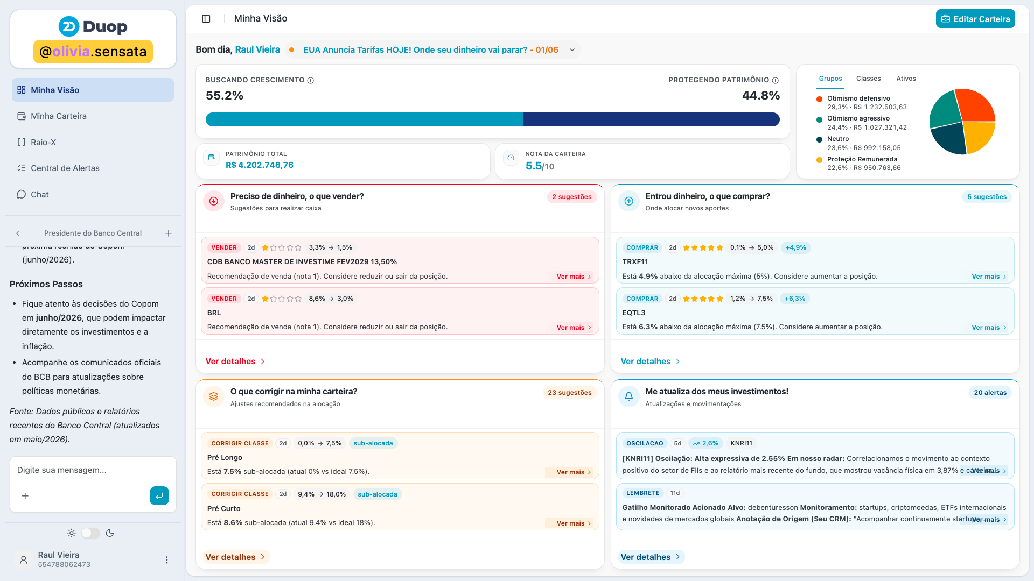Expand Ver mais on TRXF11 suggestion
1034x581 pixels.
989,277
